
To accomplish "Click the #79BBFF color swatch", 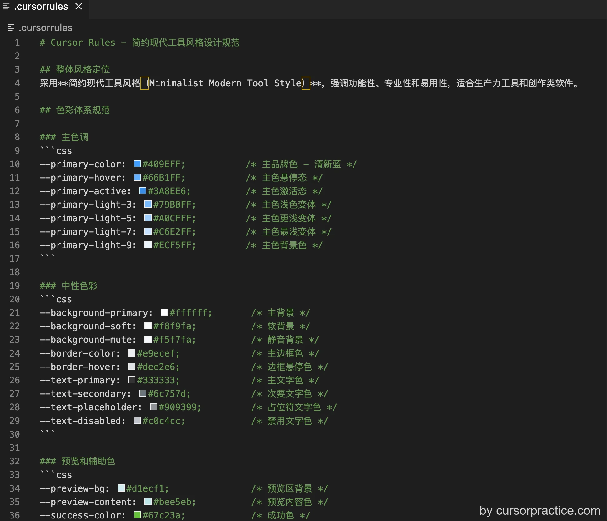I will [x=148, y=204].
